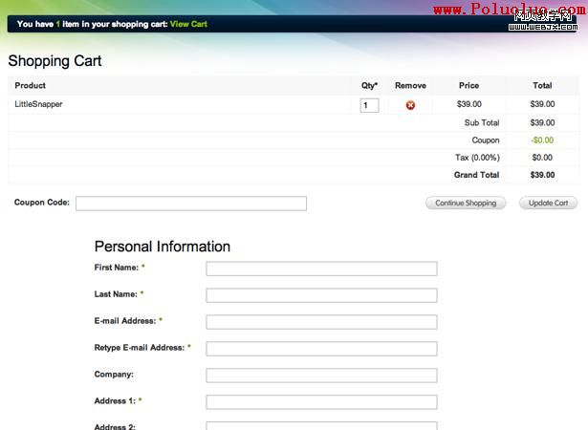The height and width of the screenshot is (430, 588).
Task: Click the Total column header
Action: click(x=542, y=86)
